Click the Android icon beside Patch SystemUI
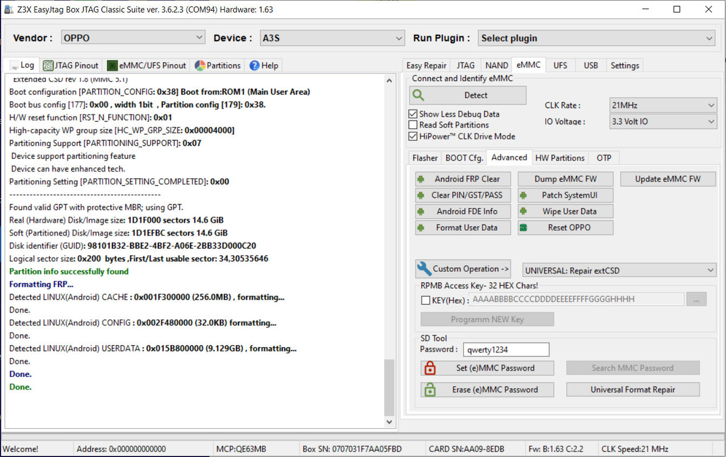This screenshot has width=726, height=457. click(x=523, y=195)
